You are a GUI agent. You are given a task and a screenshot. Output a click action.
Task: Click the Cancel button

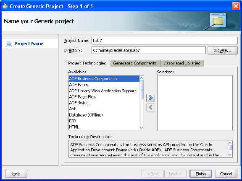point(226,174)
